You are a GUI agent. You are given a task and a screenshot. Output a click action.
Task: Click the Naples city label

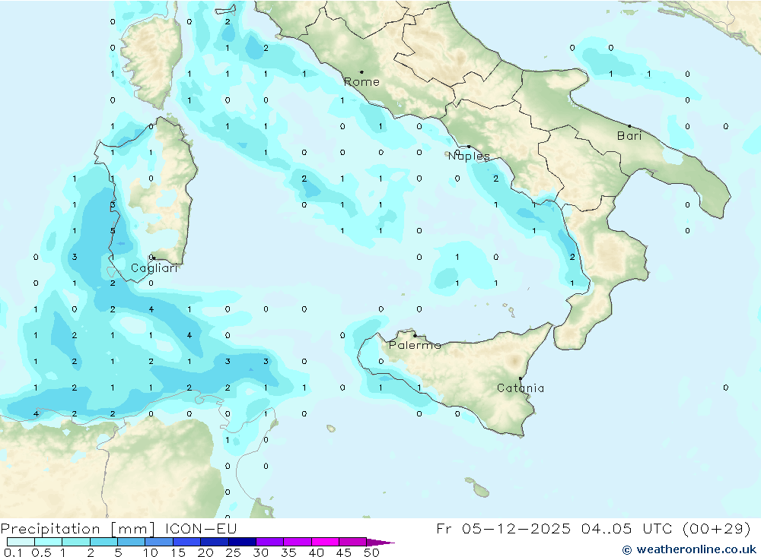pos(469,156)
